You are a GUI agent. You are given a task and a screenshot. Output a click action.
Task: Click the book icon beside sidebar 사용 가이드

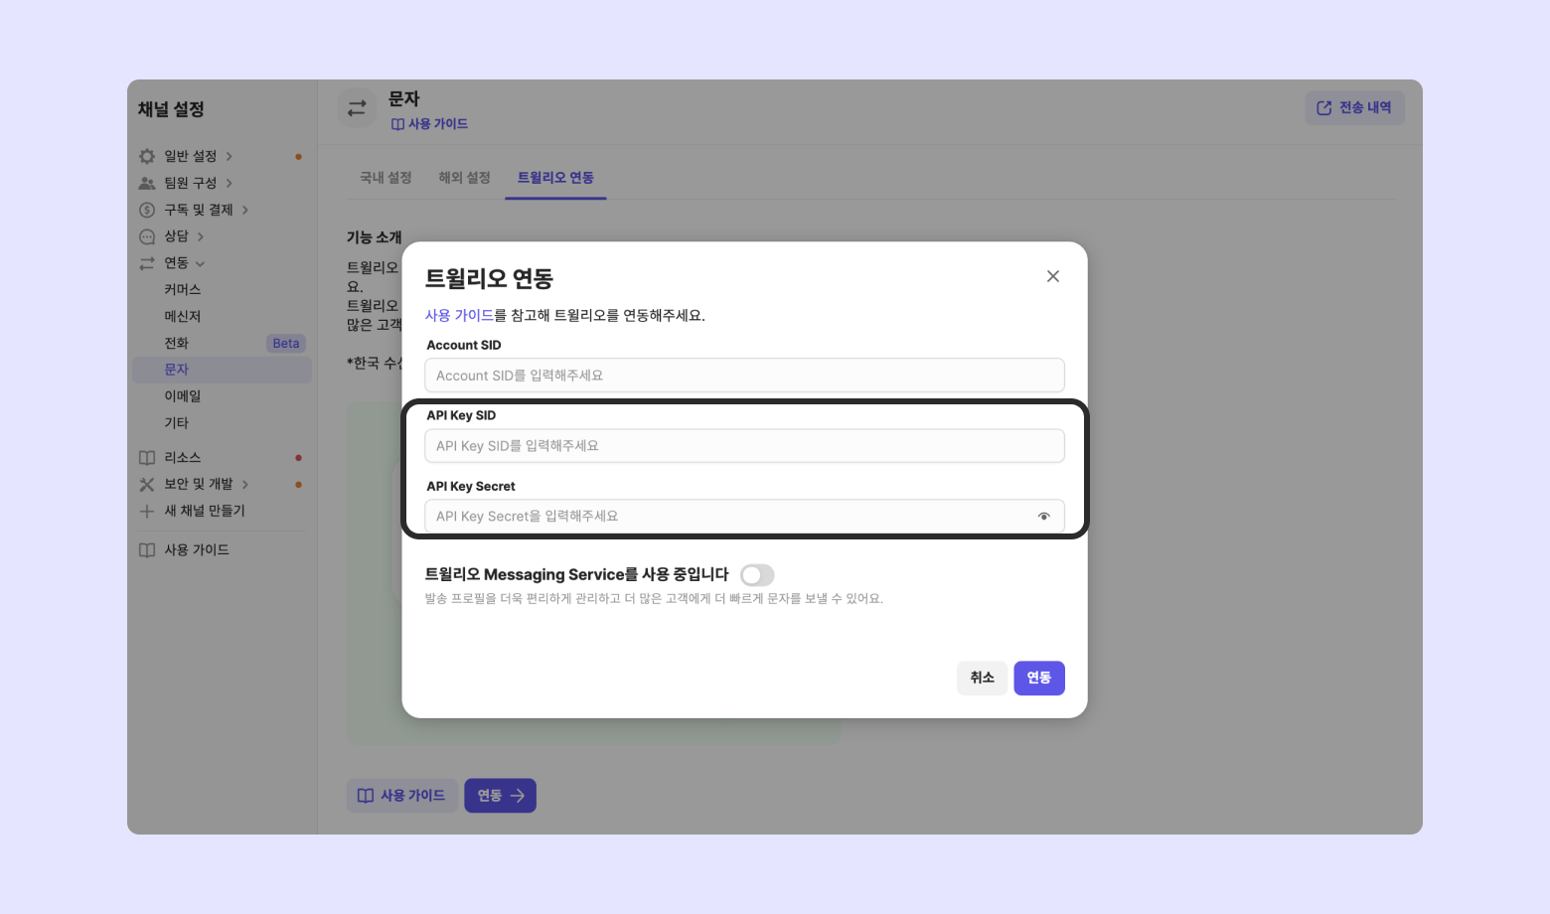[147, 550]
